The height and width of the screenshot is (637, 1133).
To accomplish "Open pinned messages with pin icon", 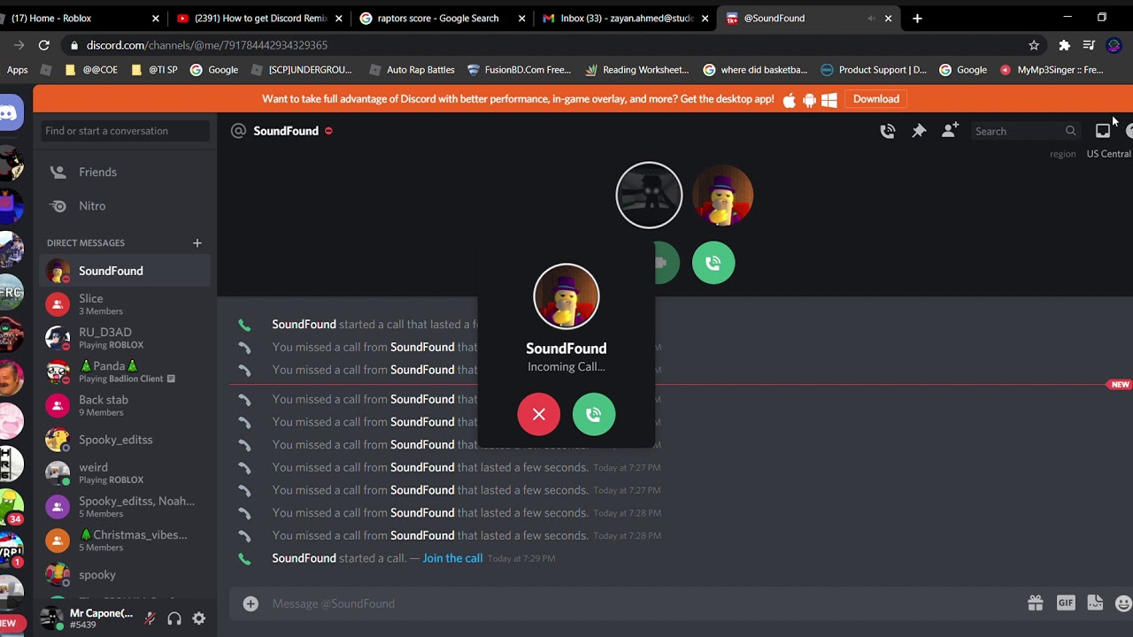I will [919, 131].
